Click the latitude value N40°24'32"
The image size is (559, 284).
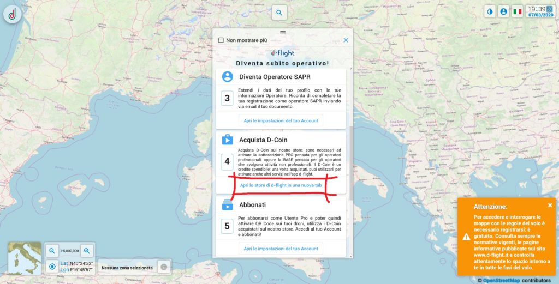(x=81, y=263)
